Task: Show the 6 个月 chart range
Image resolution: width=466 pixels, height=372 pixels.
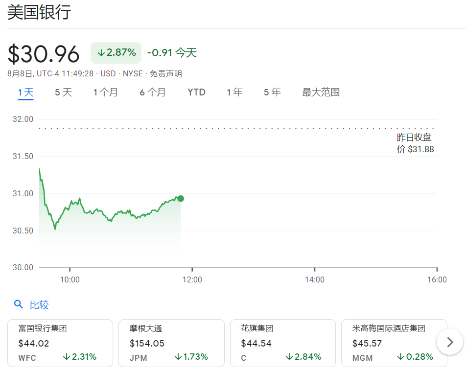Action: click(153, 92)
